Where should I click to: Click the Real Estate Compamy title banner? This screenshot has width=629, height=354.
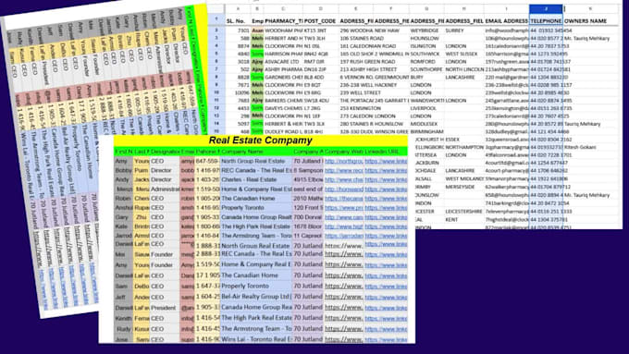point(260,140)
